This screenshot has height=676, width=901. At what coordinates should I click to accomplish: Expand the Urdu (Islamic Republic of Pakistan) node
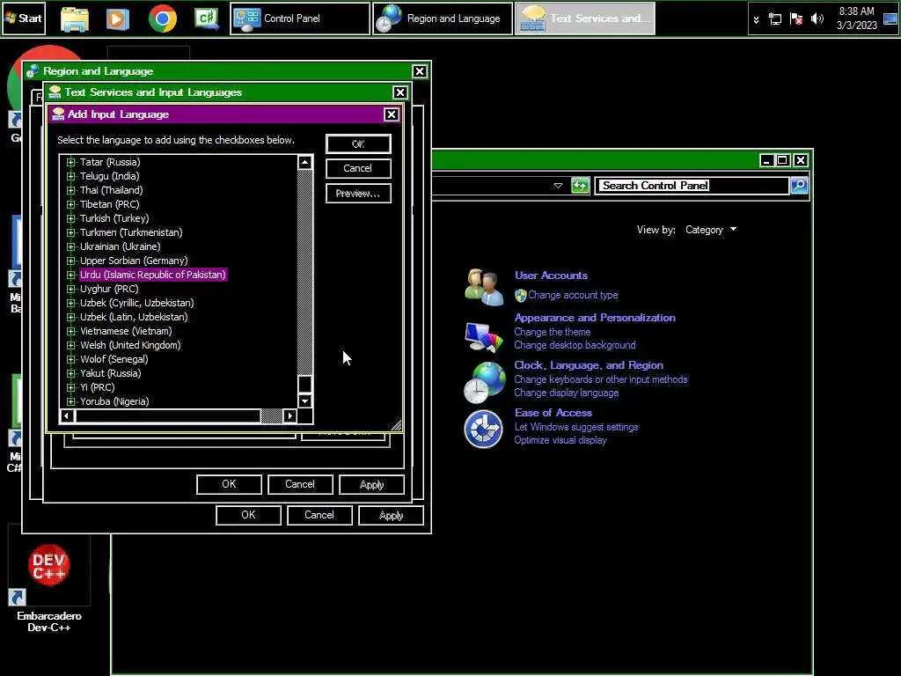[70, 275]
